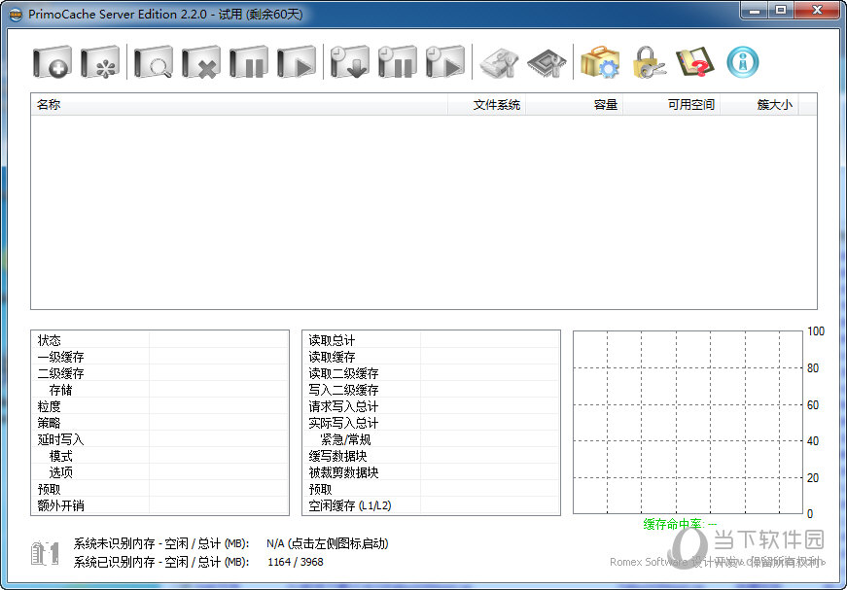Open the level-2 storage management icon
The width and height of the screenshot is (847, 590).
(x=499, y=62)
